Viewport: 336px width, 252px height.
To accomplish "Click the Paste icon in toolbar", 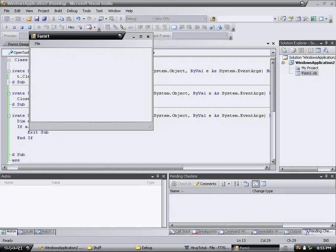I will (69, 19).
